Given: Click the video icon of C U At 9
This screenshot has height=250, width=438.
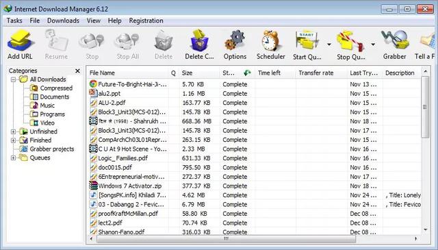Looking at the screenshot, I should coord(93,149).
